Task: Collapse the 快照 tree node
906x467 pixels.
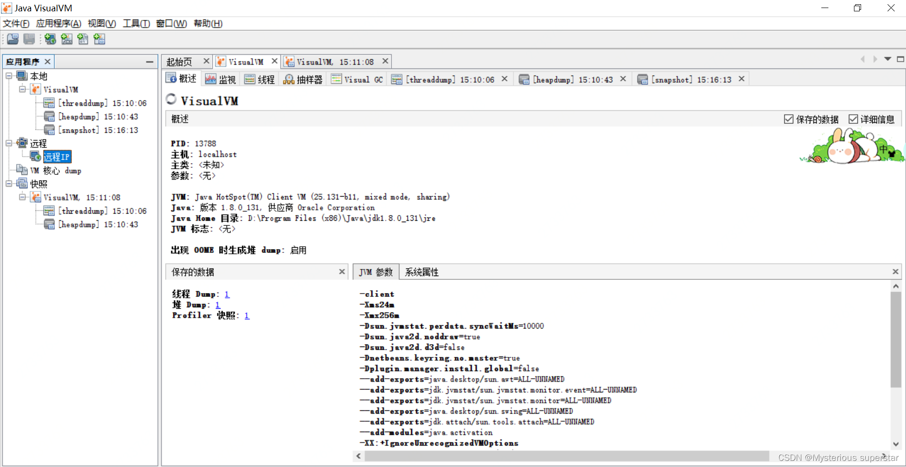Action: tap(9, 183)
